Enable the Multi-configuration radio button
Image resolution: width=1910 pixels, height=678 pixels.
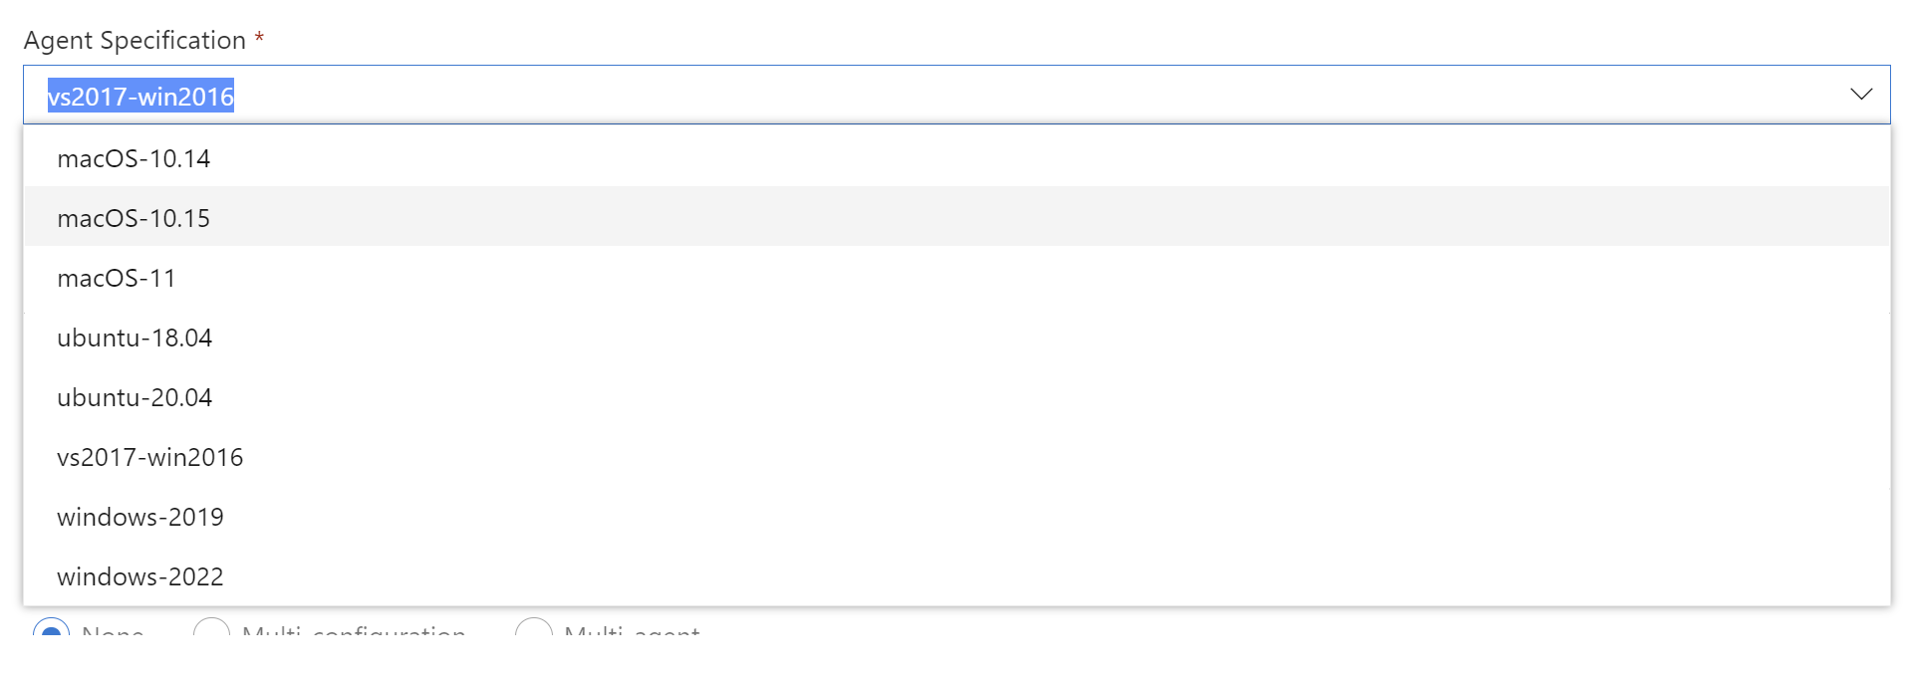click(x=211, y=629)
